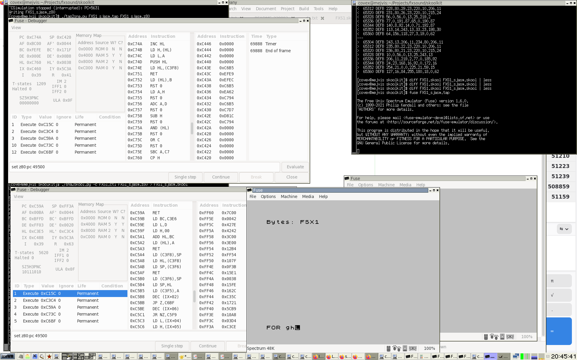Open the IceWM start menu button

8,356
